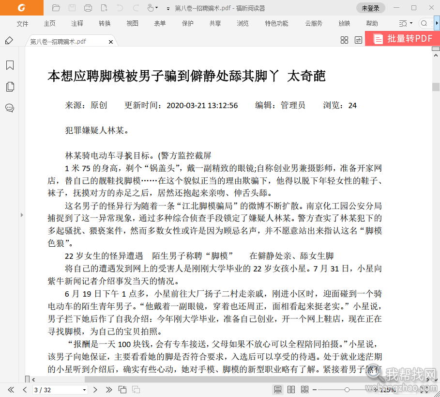Screen dimensions: 440x397
Task: Switch to the 第八卷--招聘骗术.pdf document tab
Action: 58,42
